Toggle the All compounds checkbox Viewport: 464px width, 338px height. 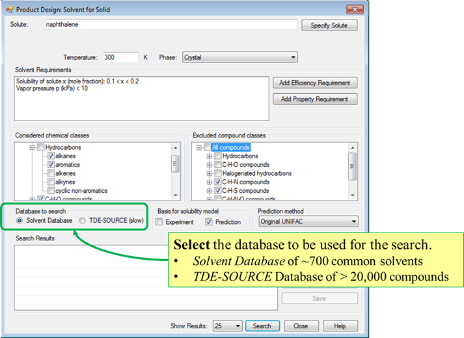208,147
